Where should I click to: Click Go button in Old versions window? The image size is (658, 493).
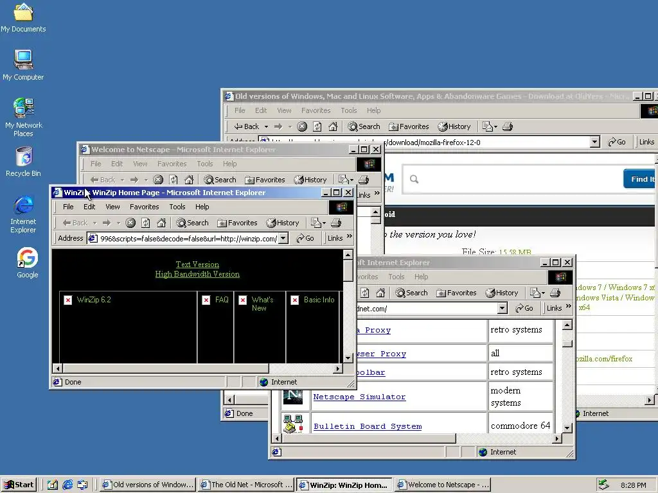coord(616,142)
